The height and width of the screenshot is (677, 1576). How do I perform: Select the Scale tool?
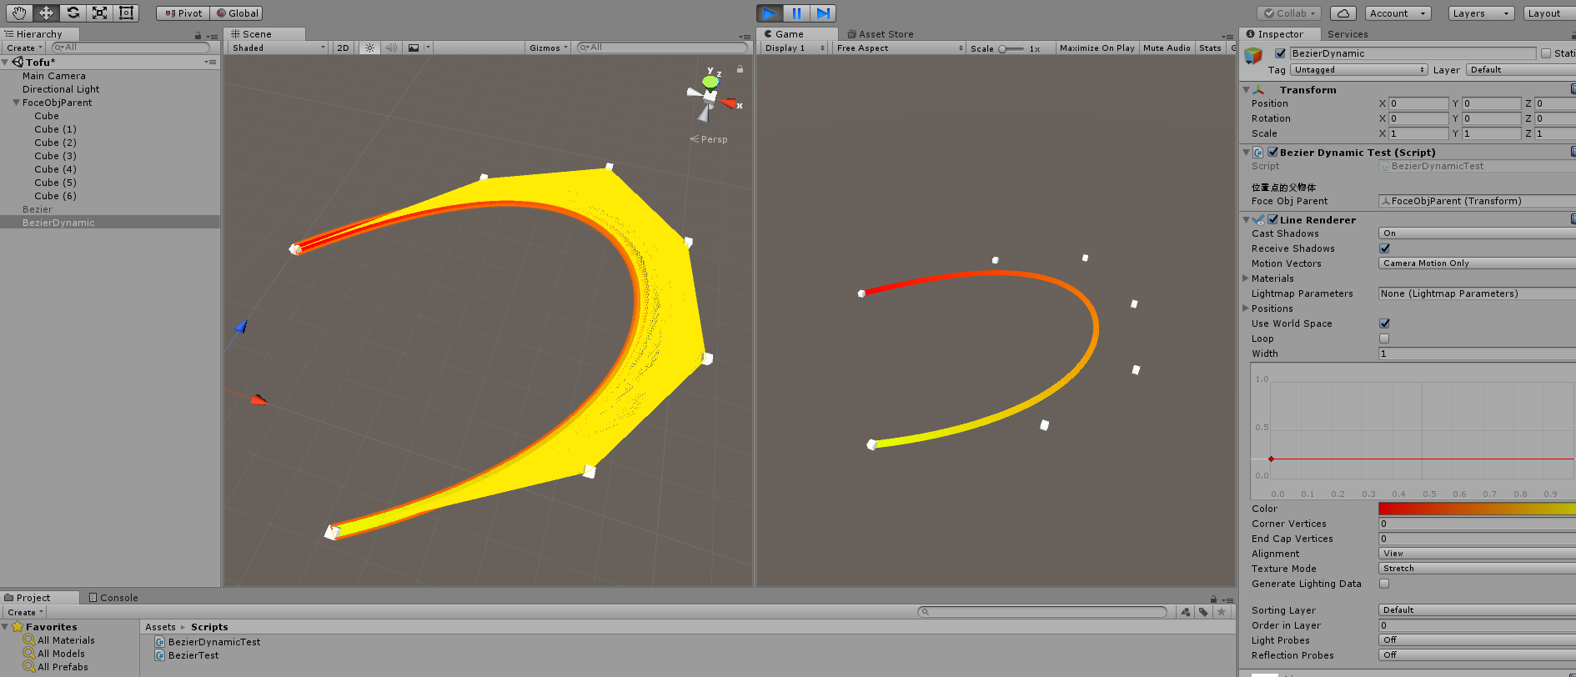[99, 13]
